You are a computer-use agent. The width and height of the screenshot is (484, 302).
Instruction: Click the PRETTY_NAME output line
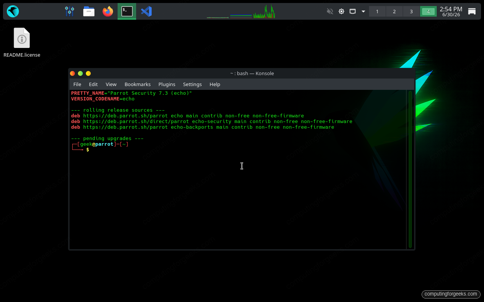tap(132, 93)
